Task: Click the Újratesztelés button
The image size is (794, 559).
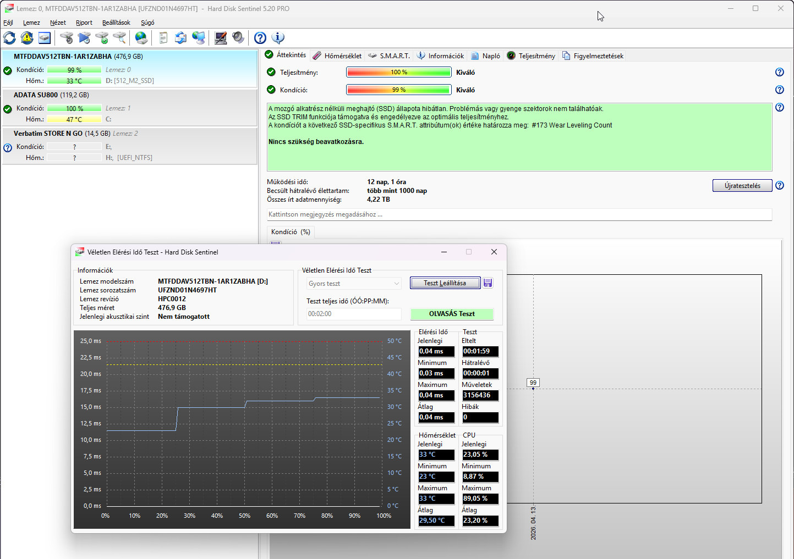Action: (742, 186)
